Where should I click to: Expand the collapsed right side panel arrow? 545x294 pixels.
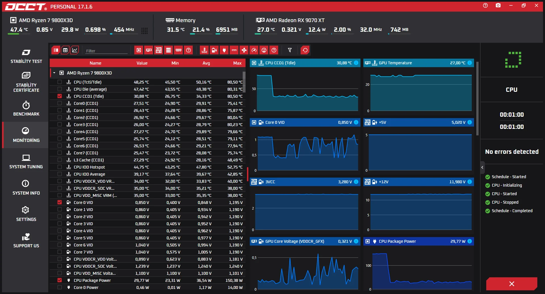pyautogui.click(x=482, y=167)
